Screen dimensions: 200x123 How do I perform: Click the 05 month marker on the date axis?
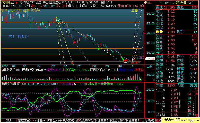[x=53, y=66]
